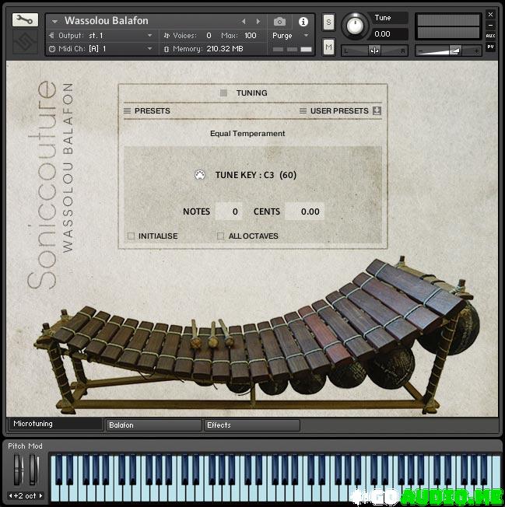
Task: Open instrument edit mode with wrench icon
Action: pyautogui.click(x=25, y=20)
